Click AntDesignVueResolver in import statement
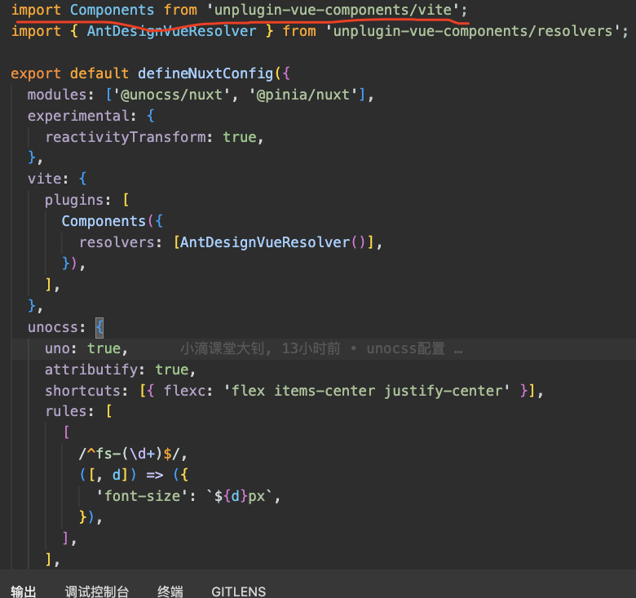This screenshot has height=598, width=636. (x=171, y=31)
